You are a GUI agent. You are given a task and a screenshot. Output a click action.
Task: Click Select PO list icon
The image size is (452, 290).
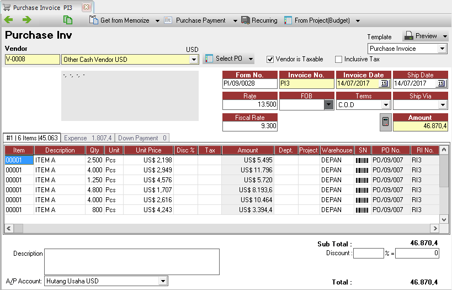[209, 59]
